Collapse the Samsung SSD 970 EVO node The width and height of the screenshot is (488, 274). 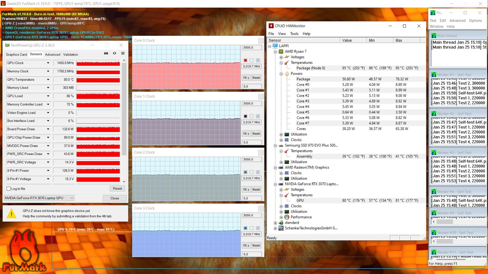pyautogui.click(x=275, y=146)
